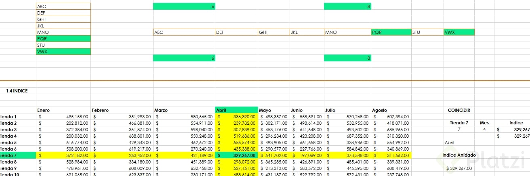530x176 pixels.
Task: Click the green highlighted Tienda 7 row label
Action: [x=18, y=155]
